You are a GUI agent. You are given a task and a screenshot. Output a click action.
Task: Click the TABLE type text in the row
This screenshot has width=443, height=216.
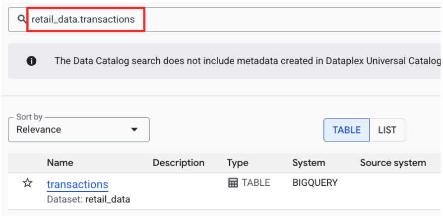click(x=256, y=183)
